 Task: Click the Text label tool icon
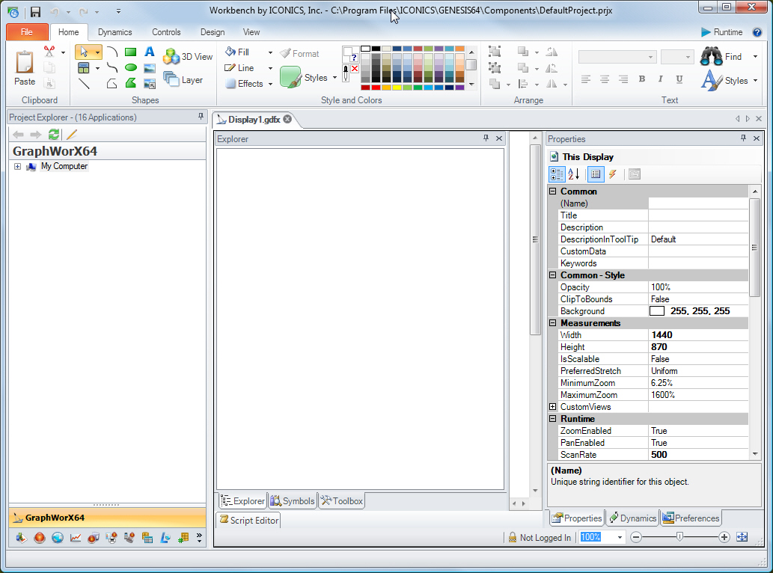pos(149,52)
